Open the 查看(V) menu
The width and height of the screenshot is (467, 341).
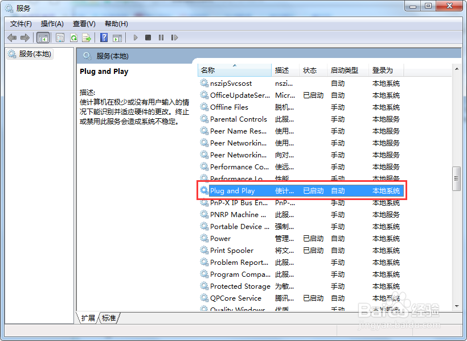point(84,24)
